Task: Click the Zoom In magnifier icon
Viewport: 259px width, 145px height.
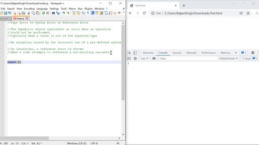Action: click(x=64, y=13)
